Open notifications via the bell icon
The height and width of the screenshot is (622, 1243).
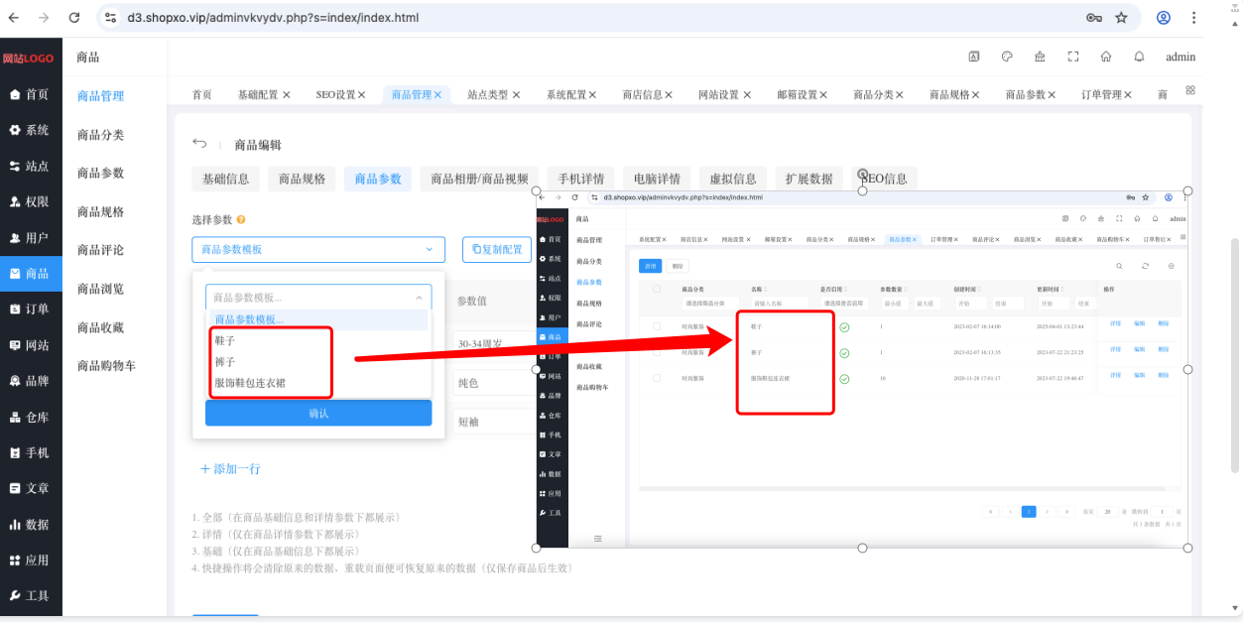click(1139, 57)
